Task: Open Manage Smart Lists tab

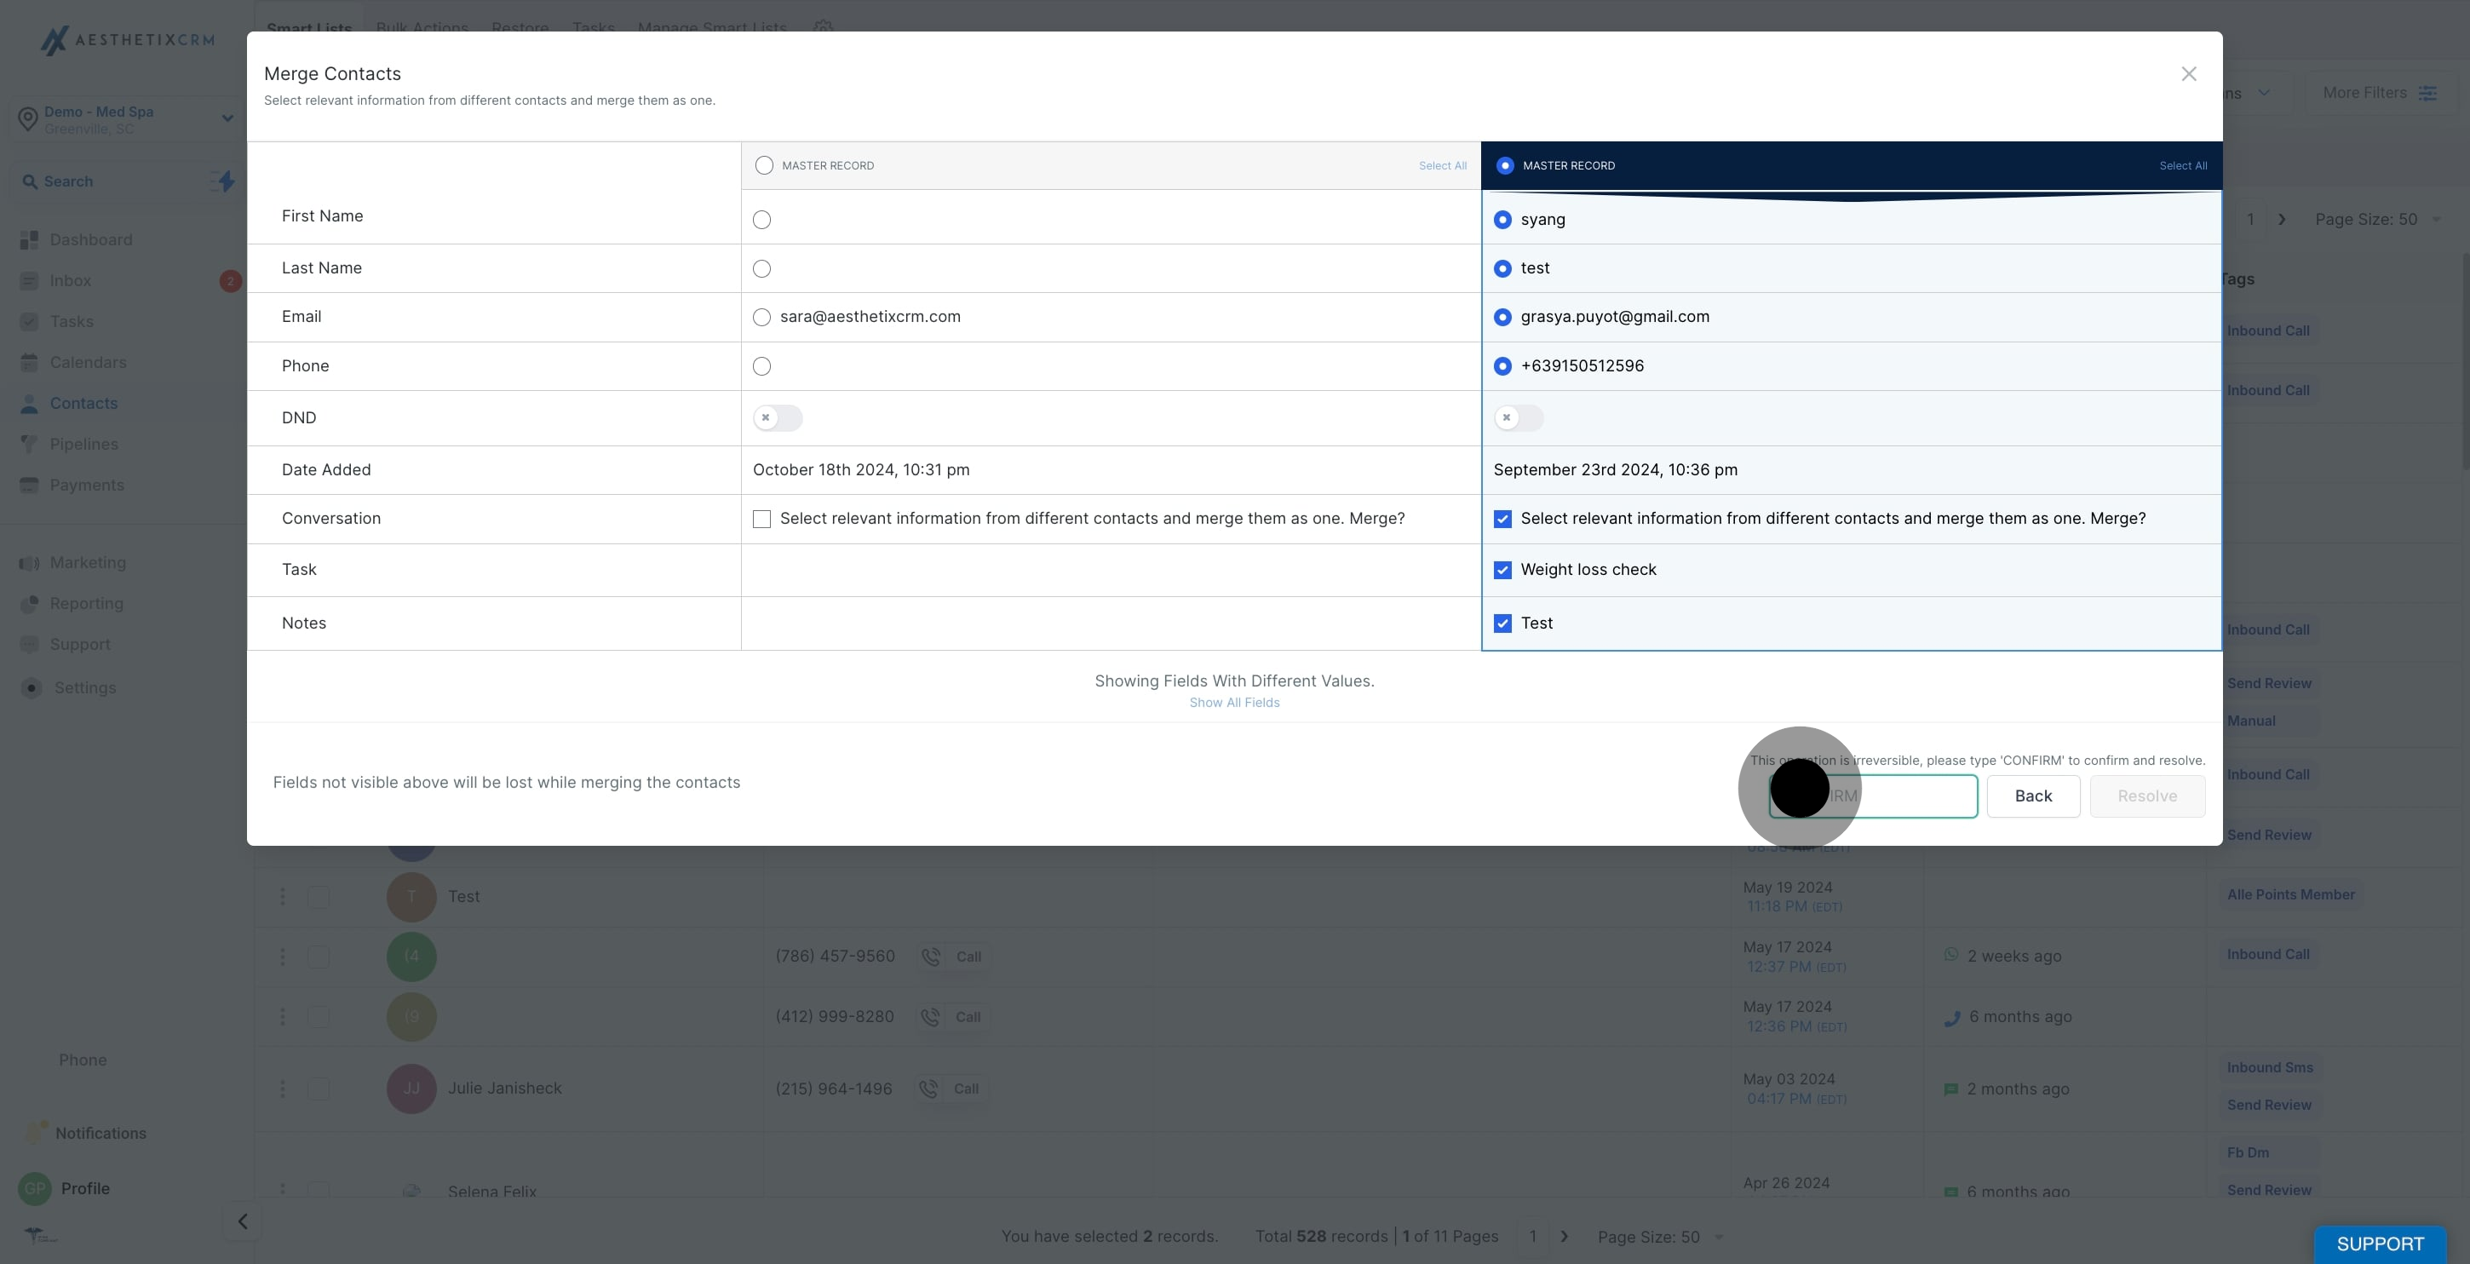Action: click(711, 28)
